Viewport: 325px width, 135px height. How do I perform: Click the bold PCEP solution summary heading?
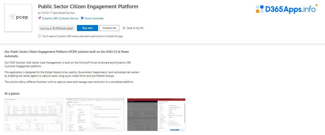67,54
